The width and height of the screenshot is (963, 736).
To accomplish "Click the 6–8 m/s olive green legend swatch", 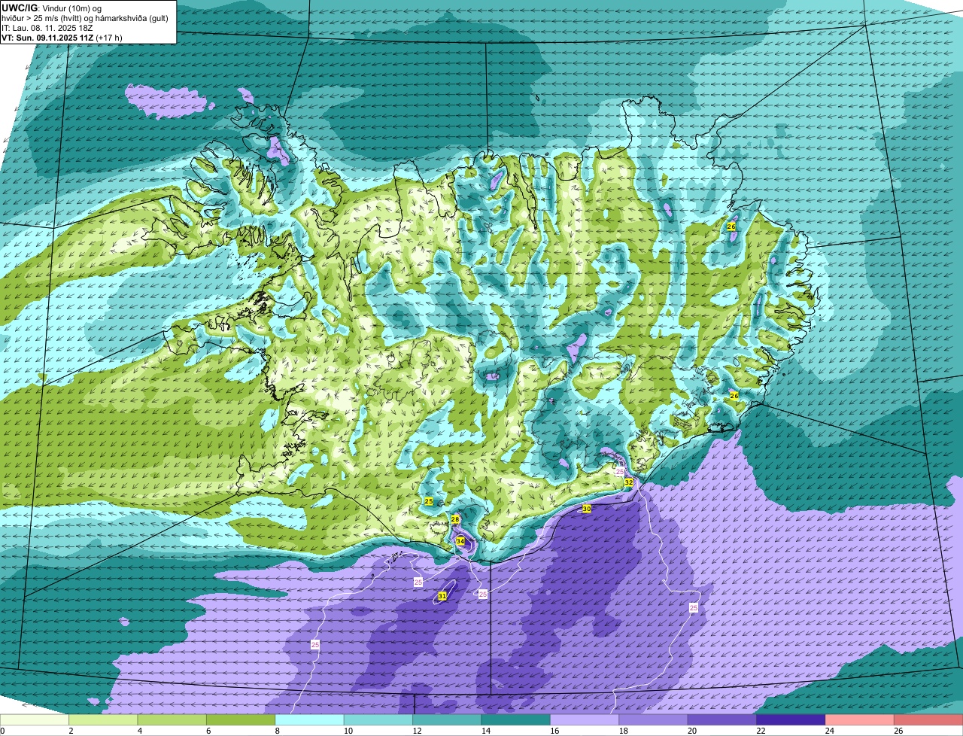I will click(x=241, y=719).
